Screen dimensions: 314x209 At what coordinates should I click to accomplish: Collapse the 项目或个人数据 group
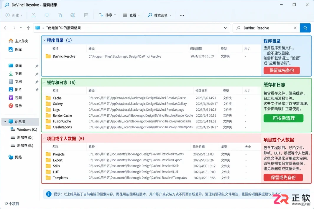coord(45,138)
